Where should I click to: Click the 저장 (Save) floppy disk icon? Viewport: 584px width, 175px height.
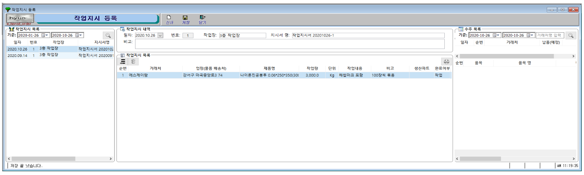click(185, 19)
